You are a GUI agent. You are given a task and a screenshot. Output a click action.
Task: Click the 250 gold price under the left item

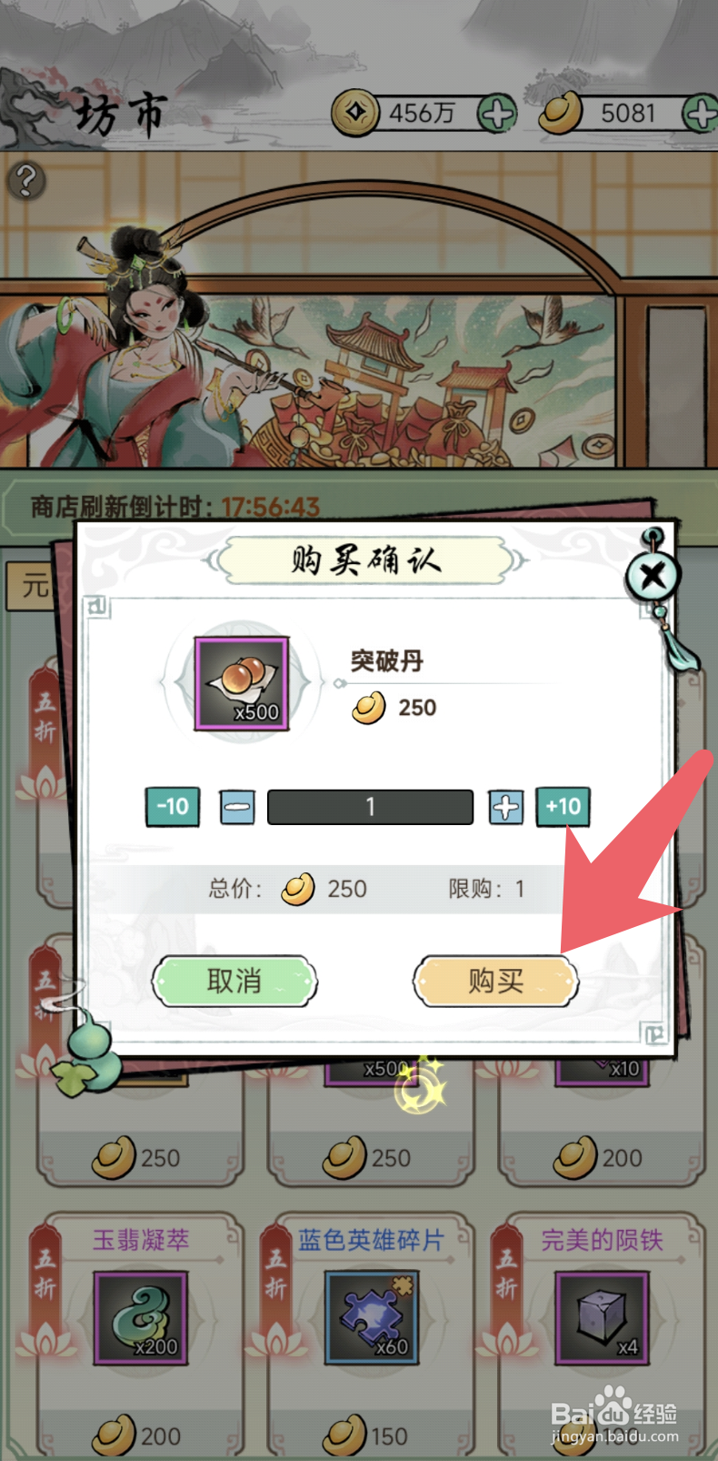136,1158
